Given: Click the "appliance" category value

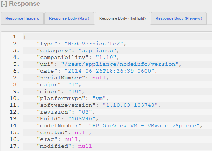Looking at the screenshot, I should [98, 51].
